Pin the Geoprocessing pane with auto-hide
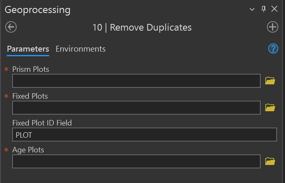Image resolution: width=285 pixels, height=183 pixels. point(264,9)
